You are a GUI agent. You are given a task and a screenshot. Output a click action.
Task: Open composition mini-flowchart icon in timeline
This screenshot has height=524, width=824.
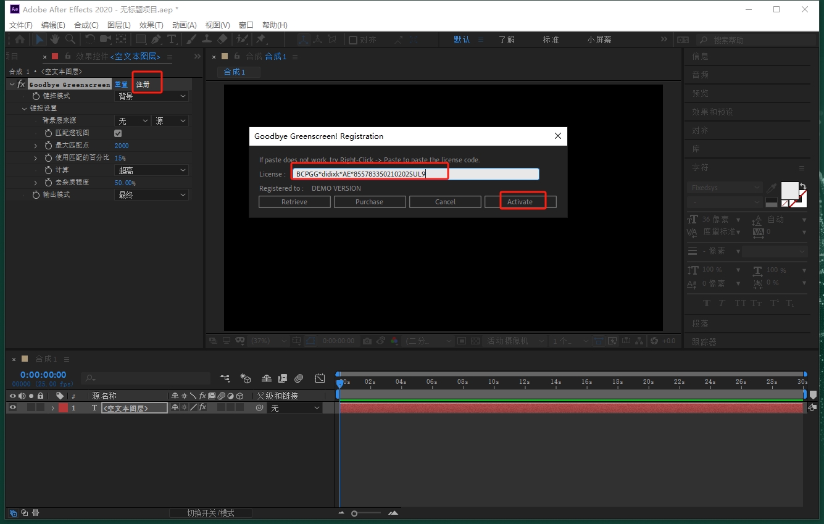click(225, 378)
